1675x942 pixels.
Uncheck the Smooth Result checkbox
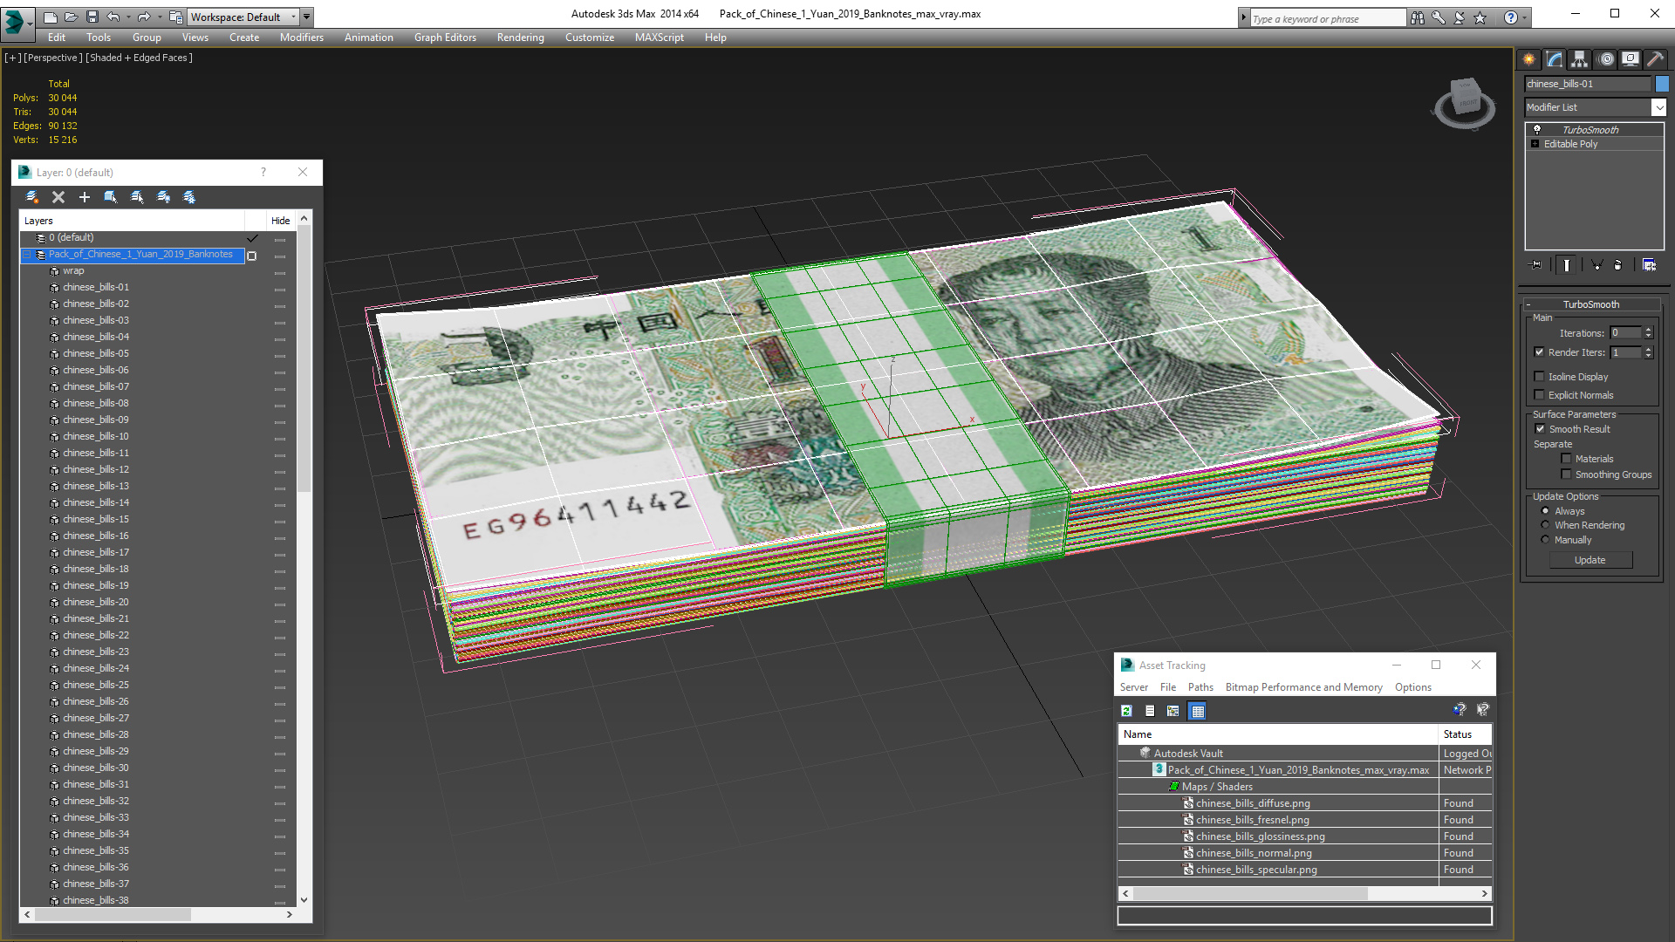(x=1540, y=429)
